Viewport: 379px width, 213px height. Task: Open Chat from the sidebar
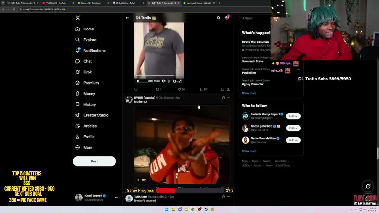(x=83, y=61)
